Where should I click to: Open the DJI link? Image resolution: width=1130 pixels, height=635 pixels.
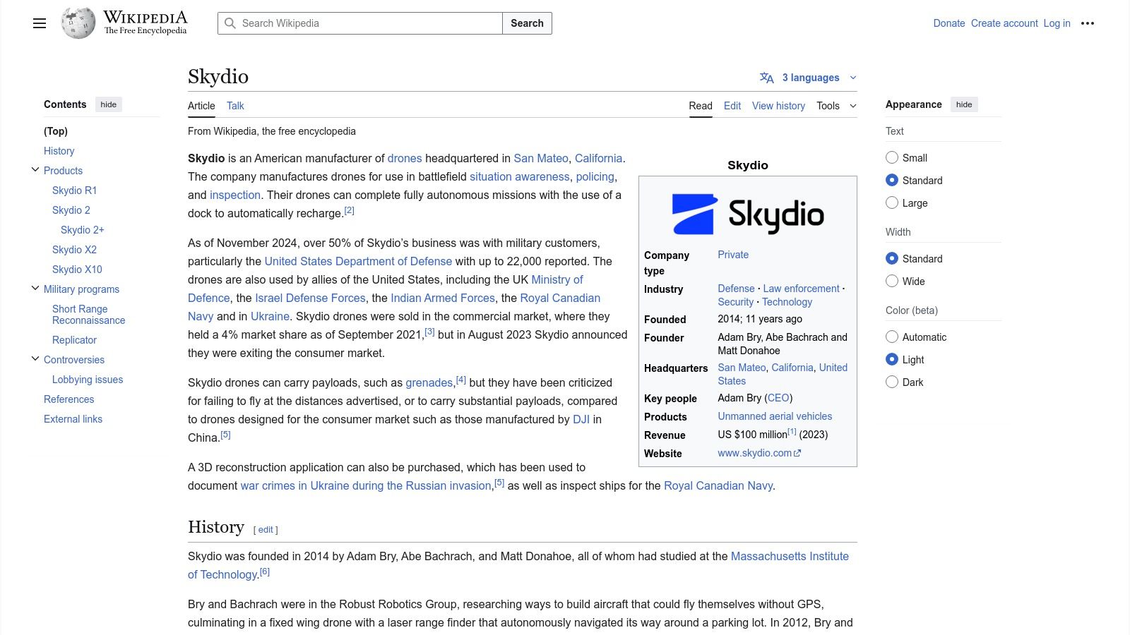581,419
